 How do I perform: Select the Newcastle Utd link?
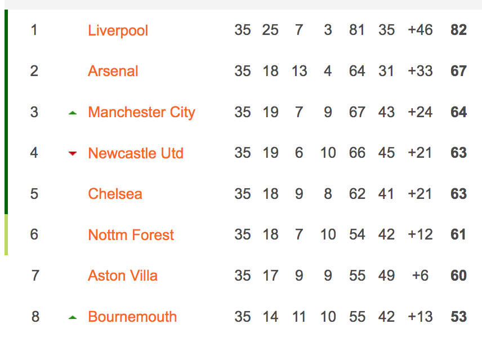pos(136,153)
